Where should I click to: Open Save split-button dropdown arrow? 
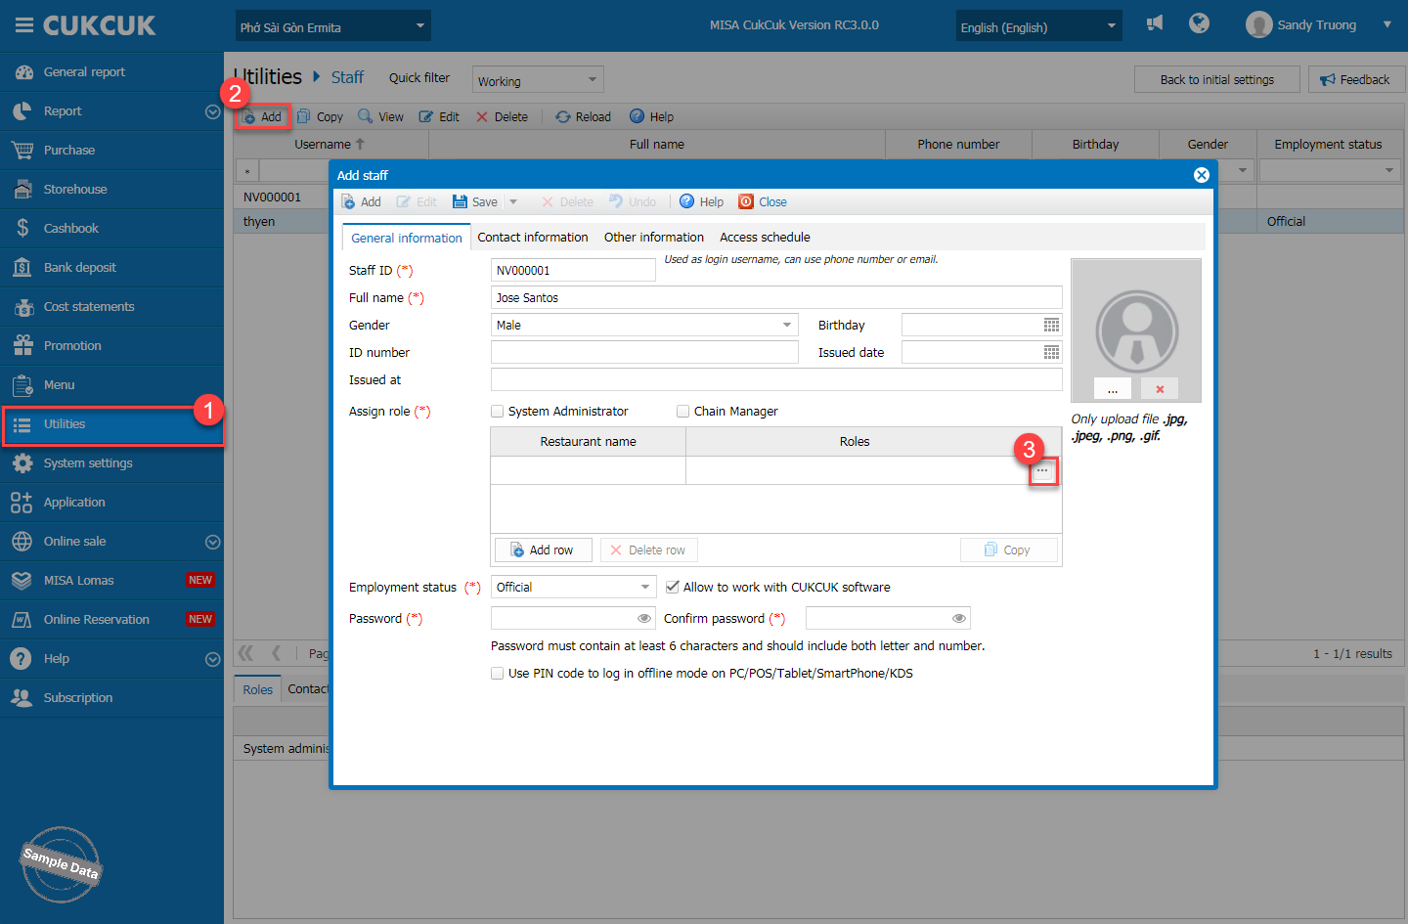pos(513,202)
